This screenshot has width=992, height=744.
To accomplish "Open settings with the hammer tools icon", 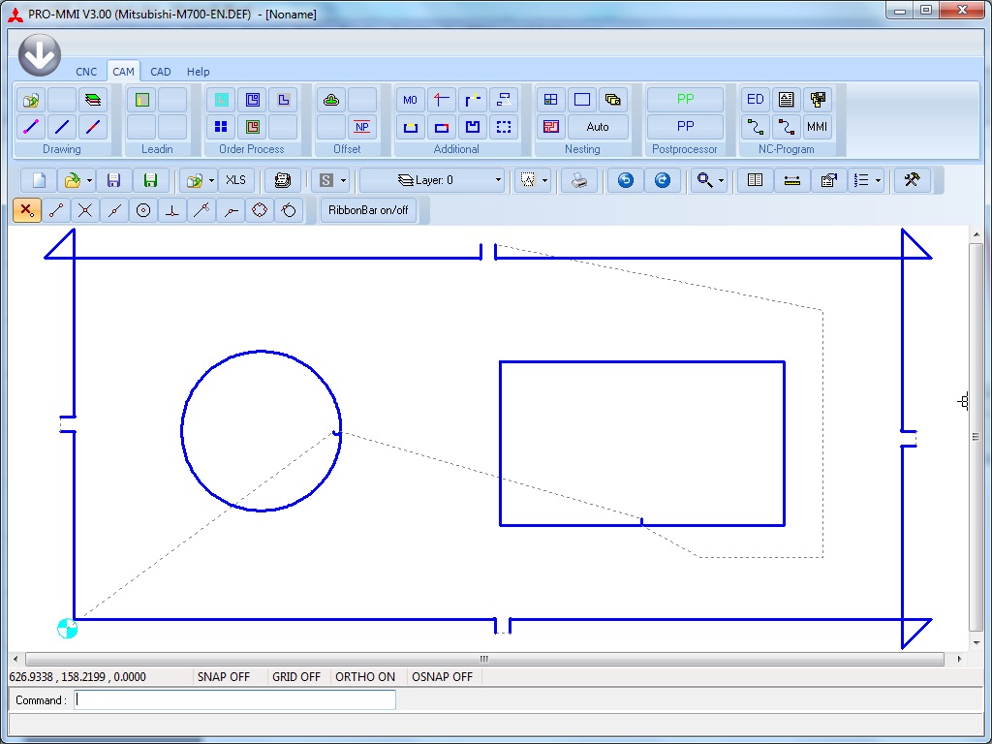I will point(912,180).
